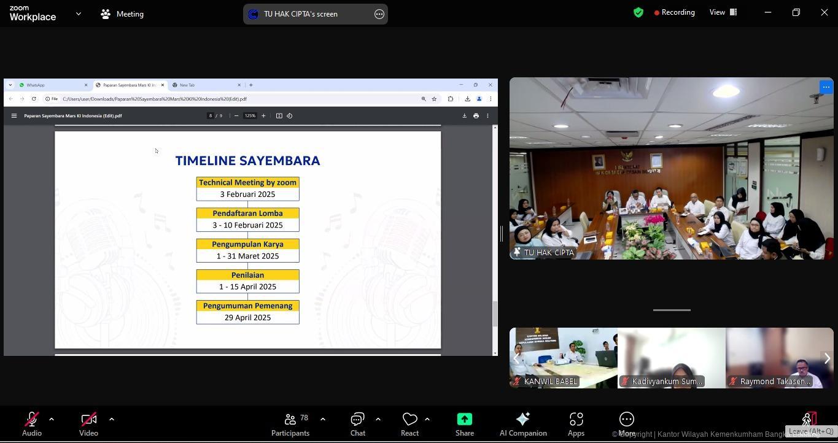Click the Pendaftaran Lomba timeline heading
The image size is (838, 443).
pos(247,214)
